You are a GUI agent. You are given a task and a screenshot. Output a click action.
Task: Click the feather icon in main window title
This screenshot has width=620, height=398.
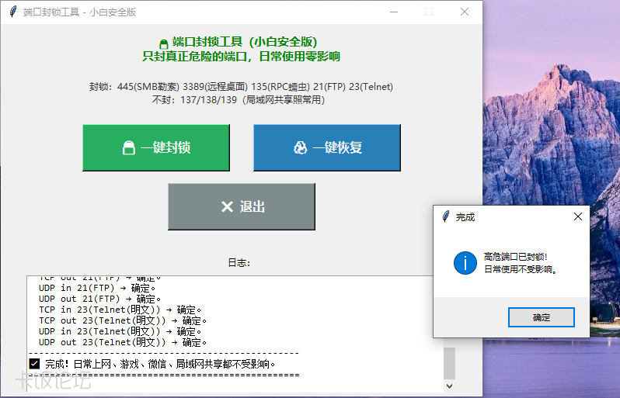point(13,12)
